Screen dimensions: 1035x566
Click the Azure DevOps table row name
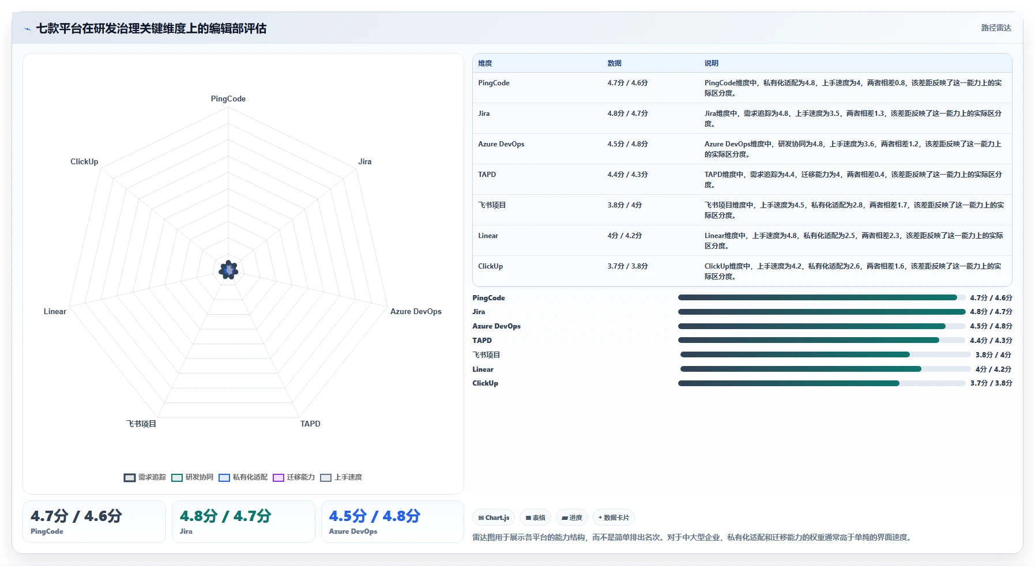pos(501,144)
